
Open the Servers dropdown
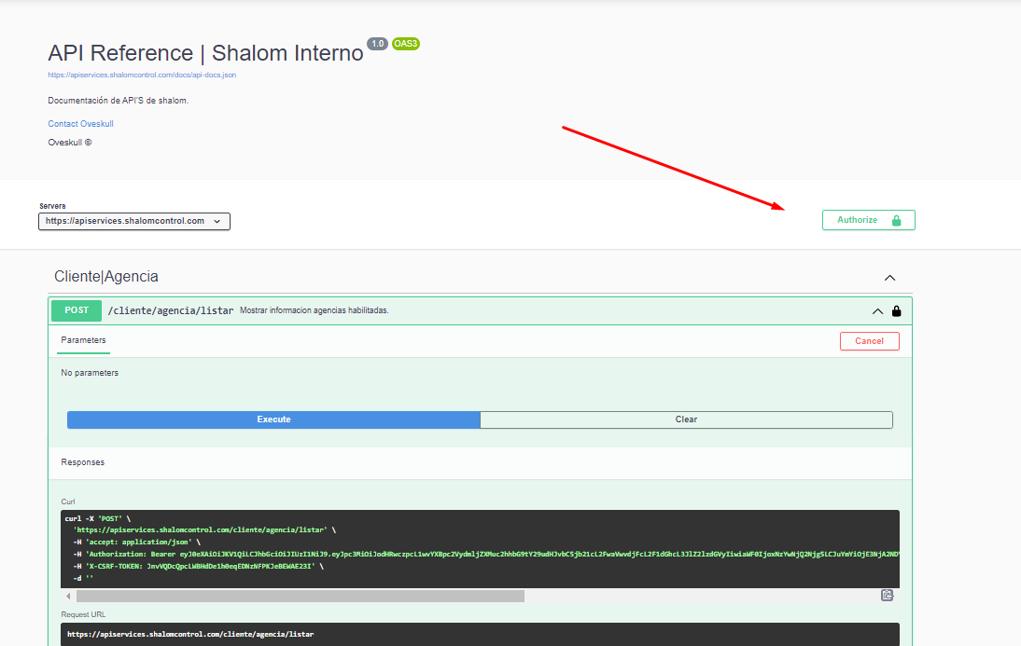(x=134, y=221)
